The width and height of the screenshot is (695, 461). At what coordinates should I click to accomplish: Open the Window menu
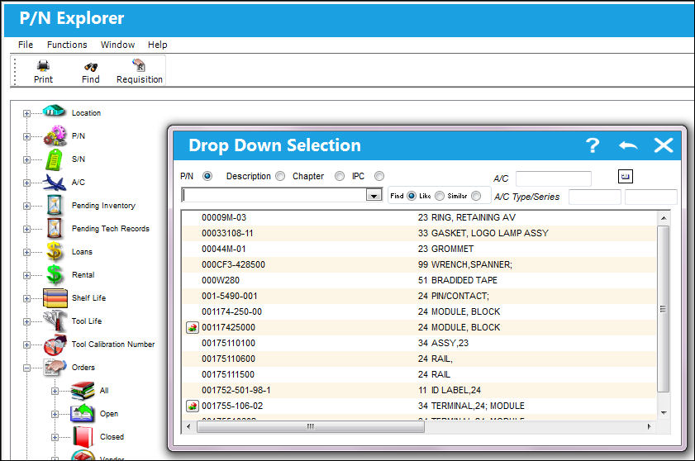click(x=117, y=45)
